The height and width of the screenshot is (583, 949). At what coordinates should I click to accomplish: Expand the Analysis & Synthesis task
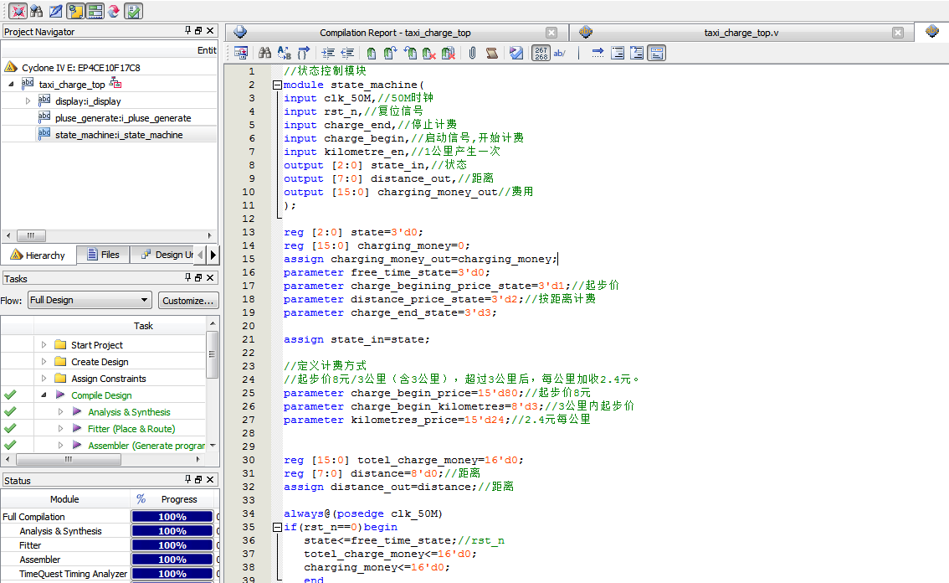click(x=60, y=412)
